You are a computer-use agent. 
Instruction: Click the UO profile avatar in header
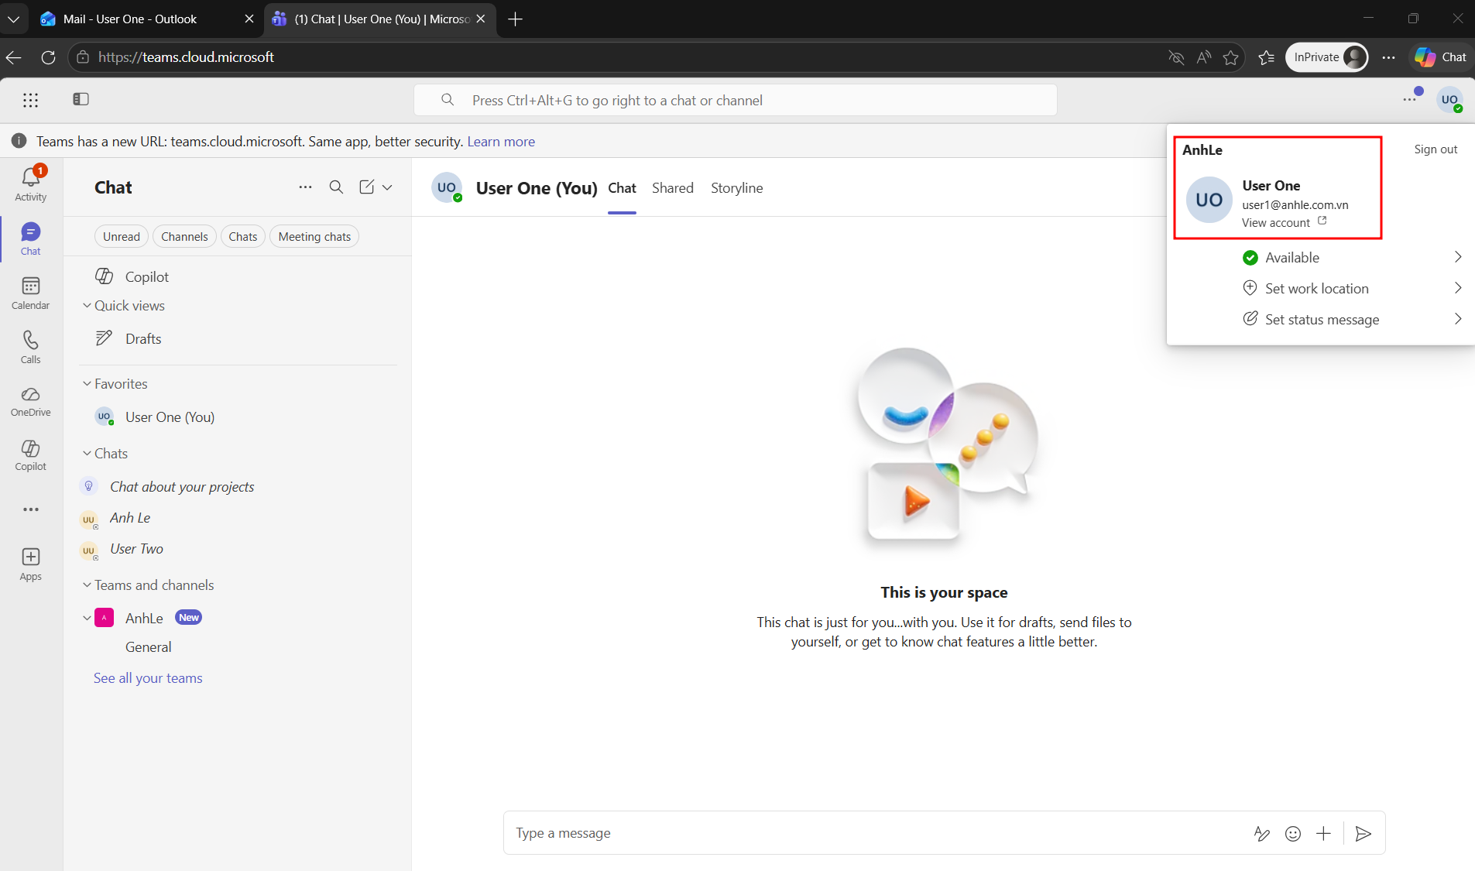coord(1449,100)
